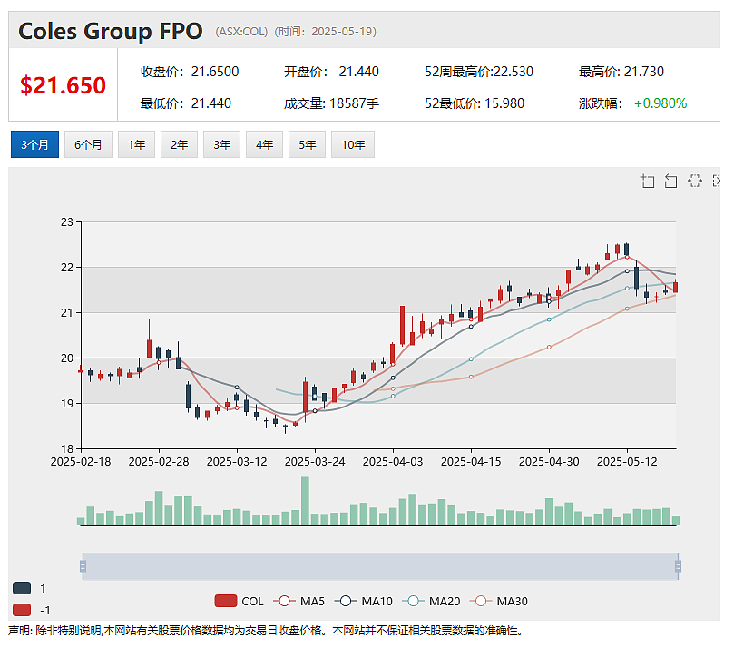Click the (ASX:COL) ticker text
The width and height of the screenshot is (734, 648).
coord(241,32)
